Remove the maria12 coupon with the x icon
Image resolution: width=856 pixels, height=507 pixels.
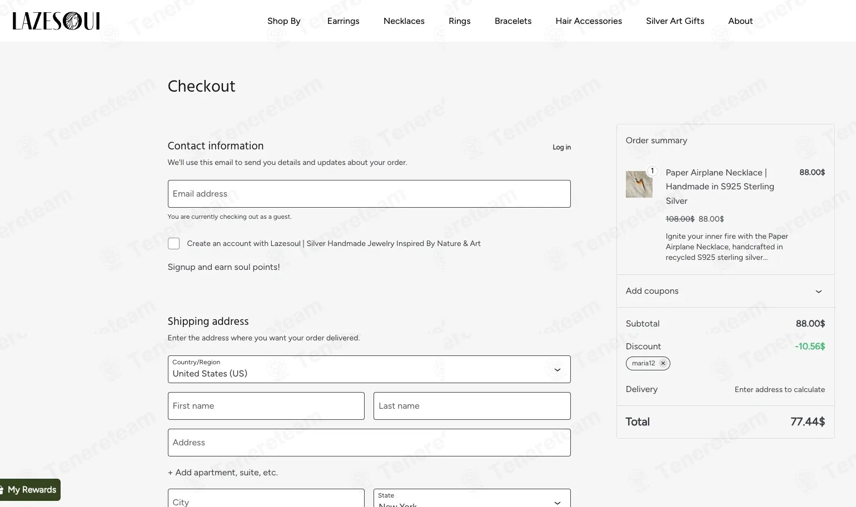coord(663,363)
